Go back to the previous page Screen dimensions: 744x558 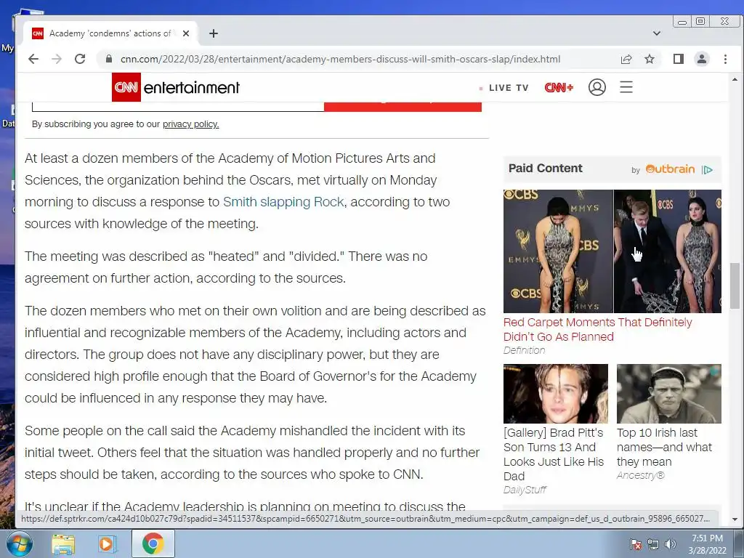click(x=33, y=59)
